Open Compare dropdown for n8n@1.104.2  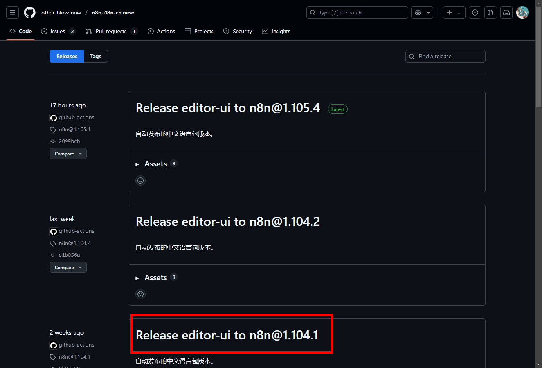coord(68,267)
